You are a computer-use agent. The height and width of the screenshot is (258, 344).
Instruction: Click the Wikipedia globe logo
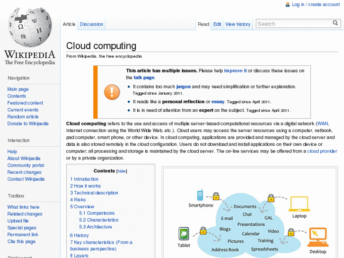[30, 27]
